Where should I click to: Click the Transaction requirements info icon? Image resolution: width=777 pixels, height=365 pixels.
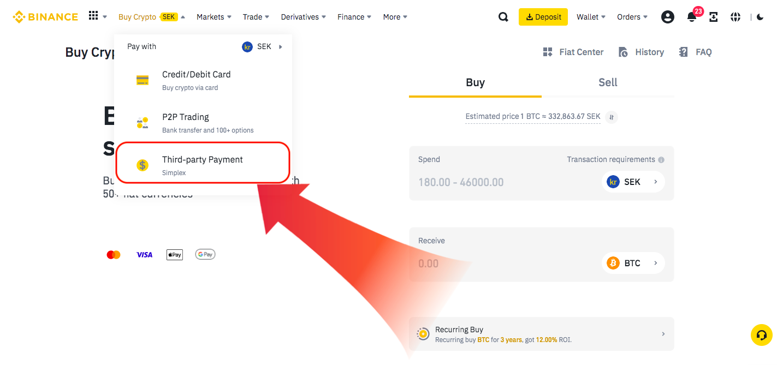tap(661, 160)
